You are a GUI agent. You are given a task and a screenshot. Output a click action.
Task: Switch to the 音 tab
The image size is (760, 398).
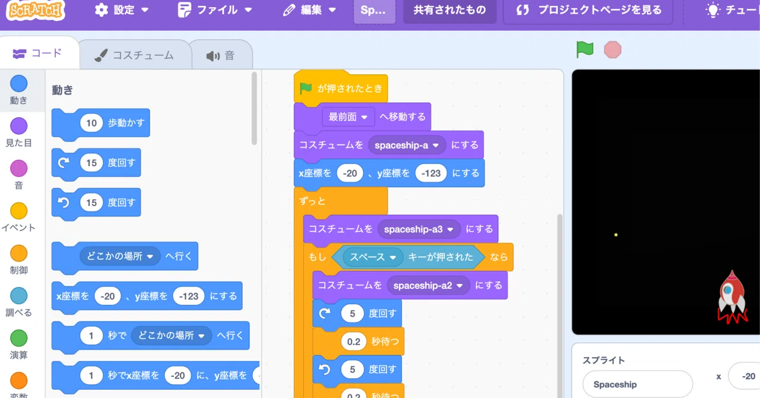[x=221, y=55]
